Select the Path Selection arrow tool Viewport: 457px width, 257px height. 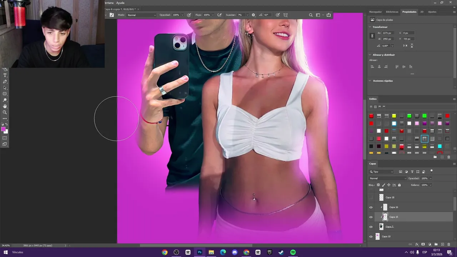[x=5, y=88]
